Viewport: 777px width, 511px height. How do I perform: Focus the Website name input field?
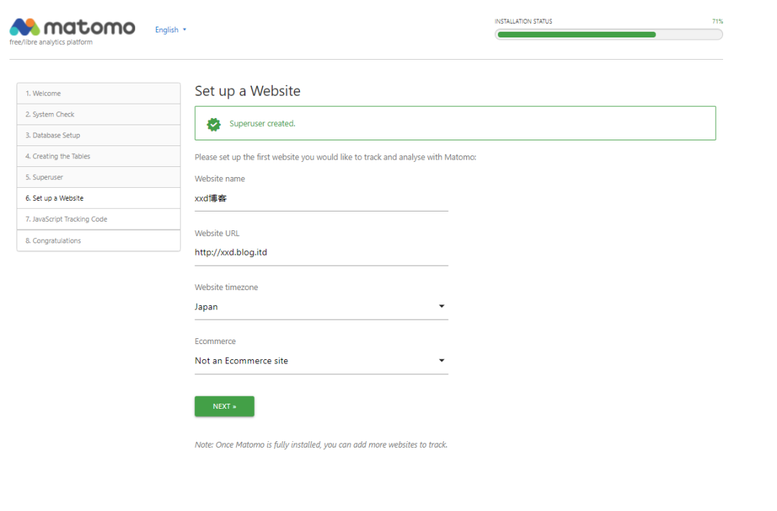tap(321, 199)
